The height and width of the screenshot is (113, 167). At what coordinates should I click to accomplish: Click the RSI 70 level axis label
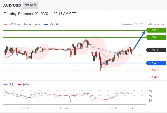(x=150, y=91)
